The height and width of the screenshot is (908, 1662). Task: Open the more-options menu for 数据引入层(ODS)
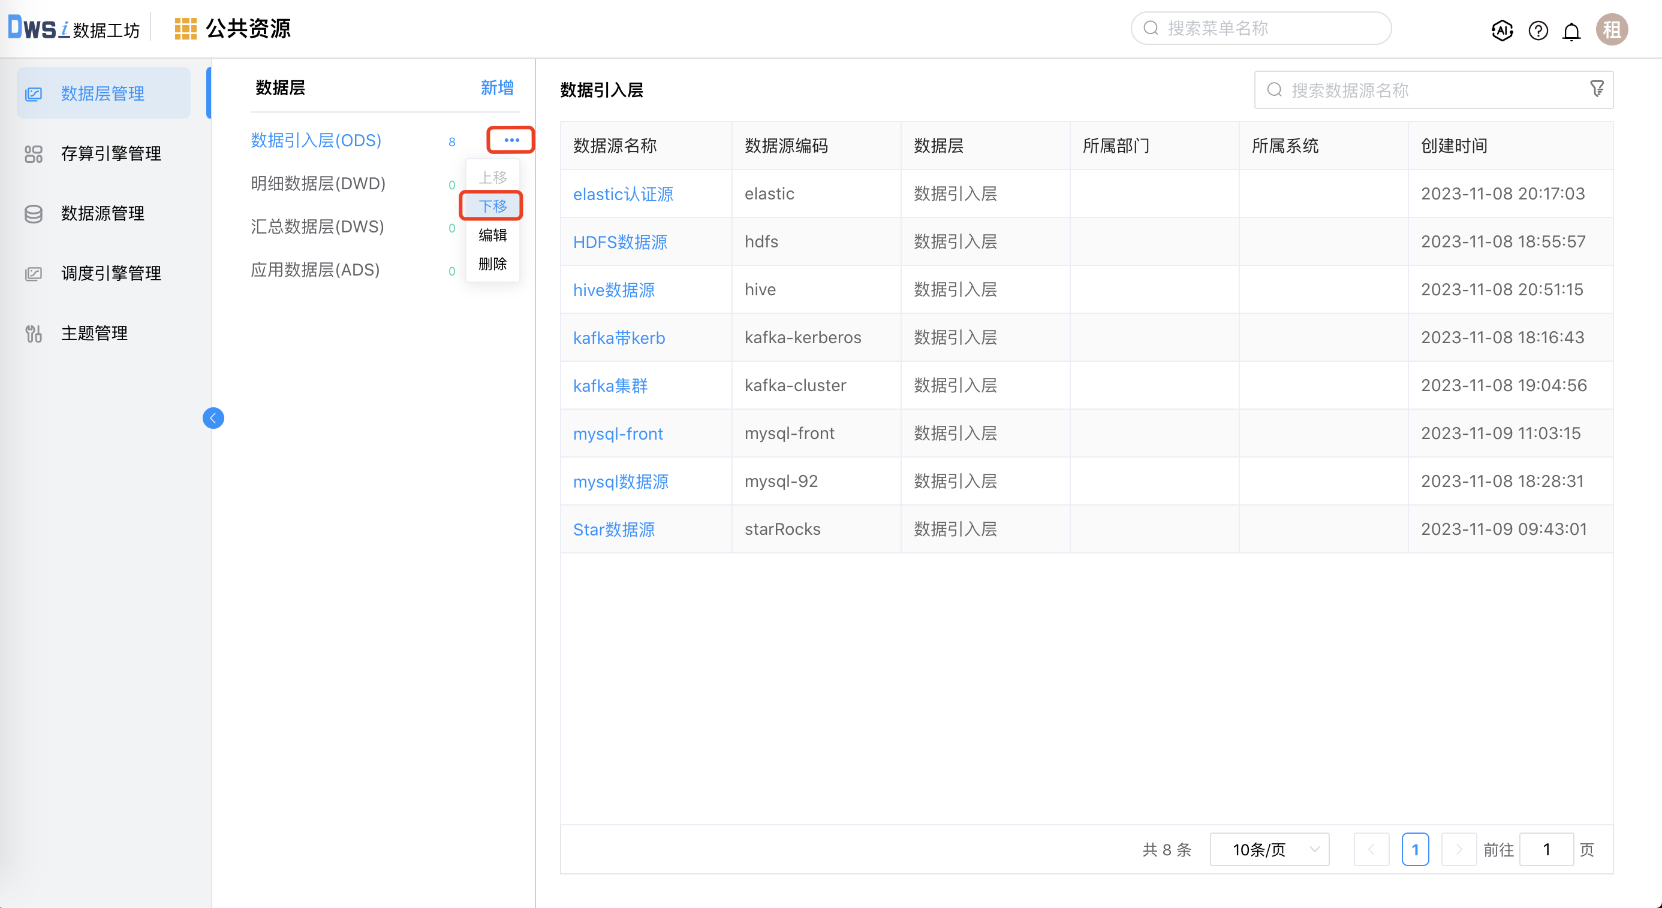(510, 140)
